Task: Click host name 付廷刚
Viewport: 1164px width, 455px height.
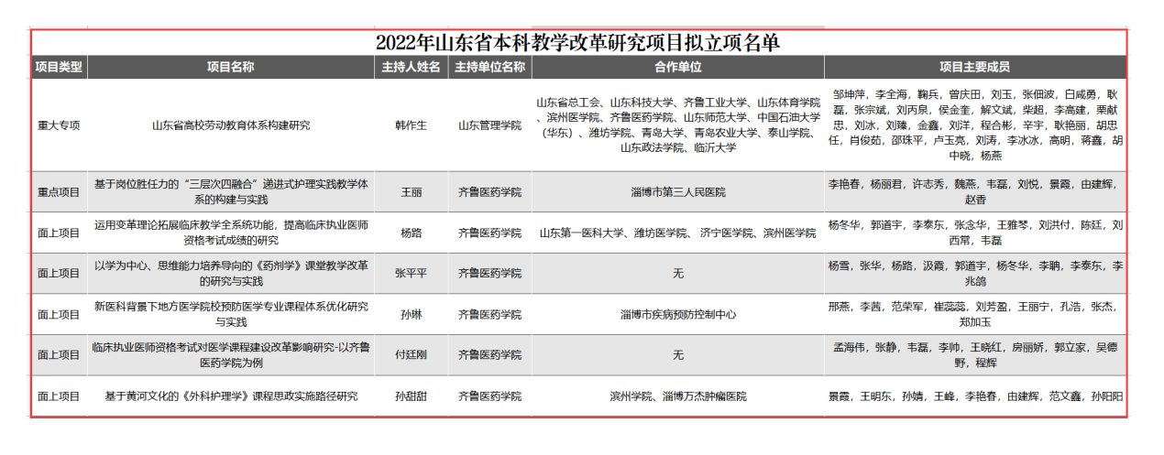Action: tap(411, 354)
